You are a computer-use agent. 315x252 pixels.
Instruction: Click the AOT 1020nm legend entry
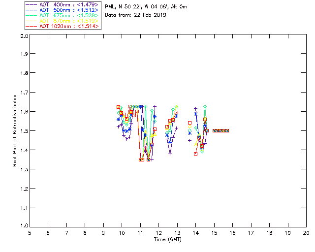click(x=63, y=26)
